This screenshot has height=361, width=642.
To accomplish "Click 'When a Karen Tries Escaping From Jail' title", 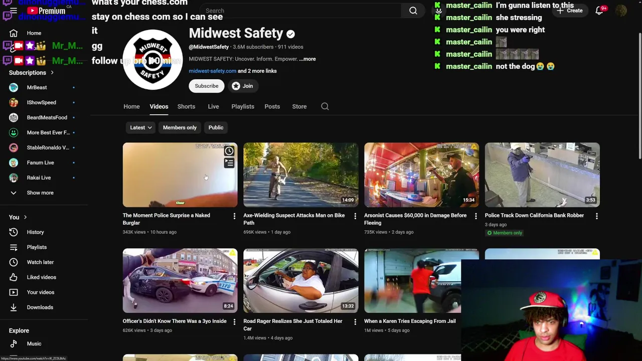I will click(x=410, y=321).
